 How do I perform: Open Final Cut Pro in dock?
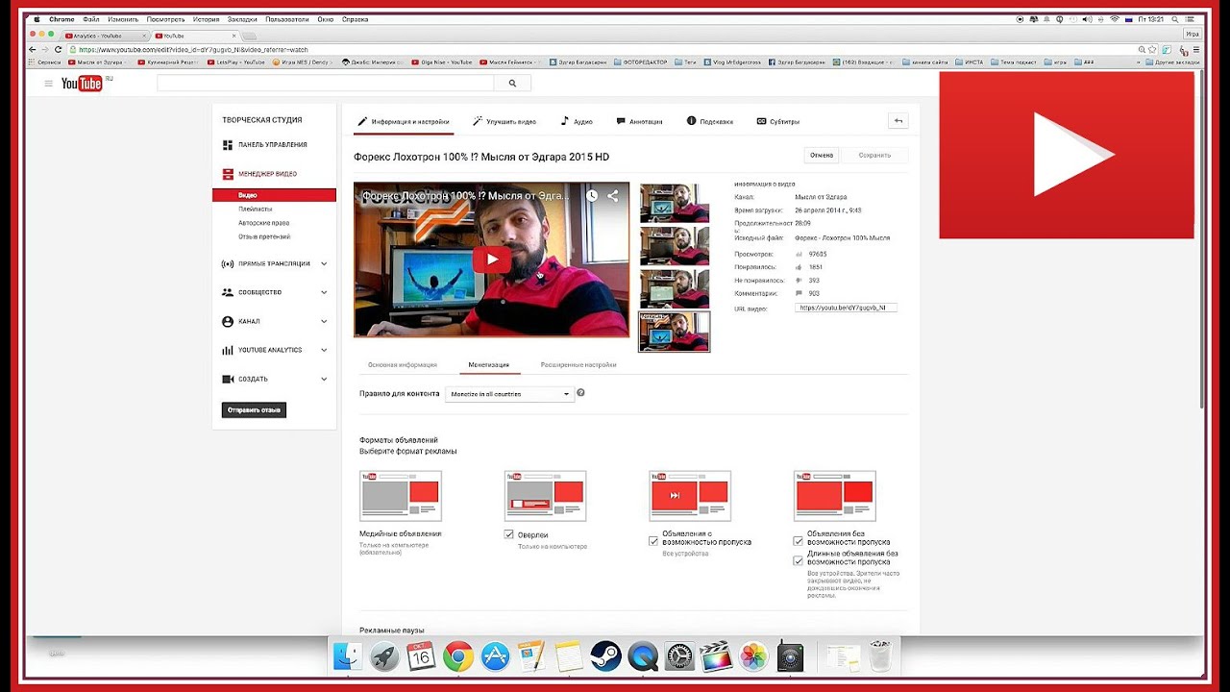pos(716,656)
